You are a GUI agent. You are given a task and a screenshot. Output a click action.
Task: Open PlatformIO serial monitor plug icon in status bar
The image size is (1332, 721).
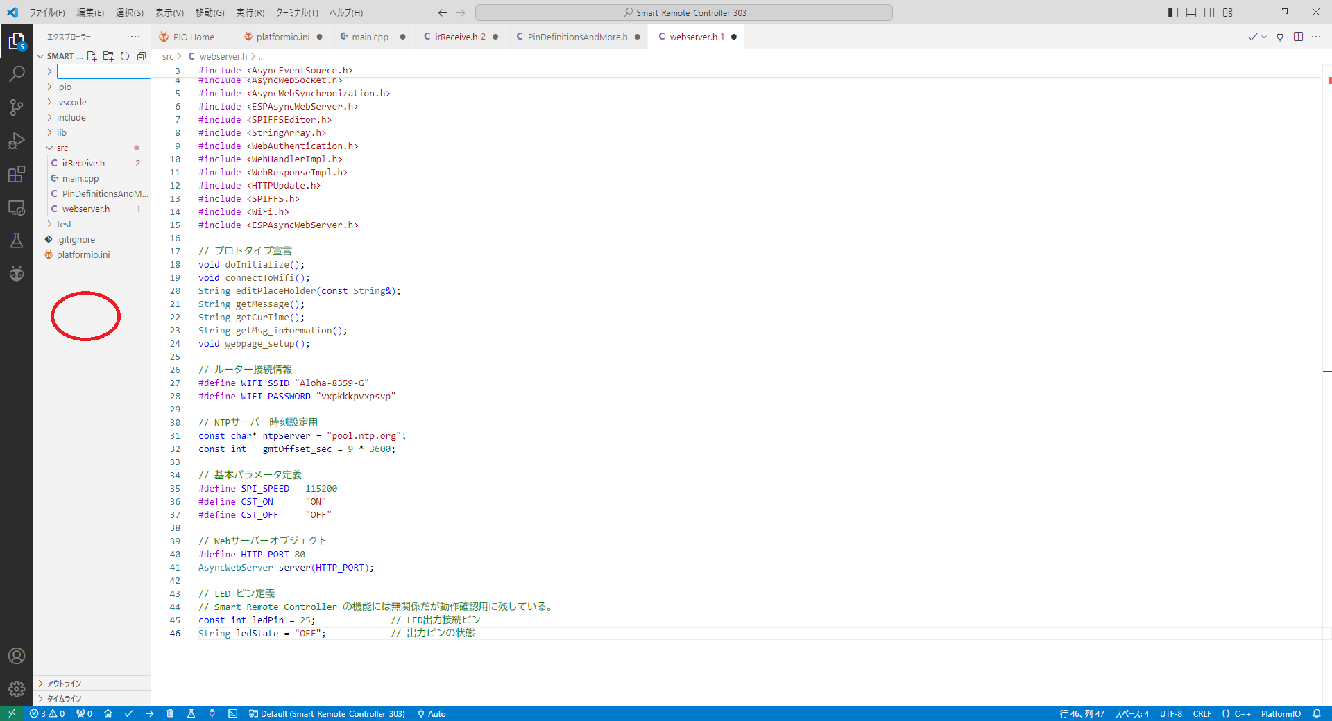click(212, 713)
